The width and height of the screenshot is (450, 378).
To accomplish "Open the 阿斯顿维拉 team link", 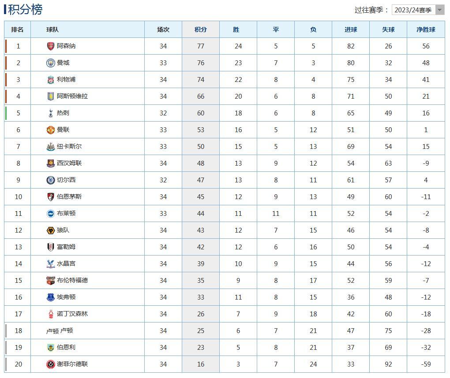I will [72, 96].
